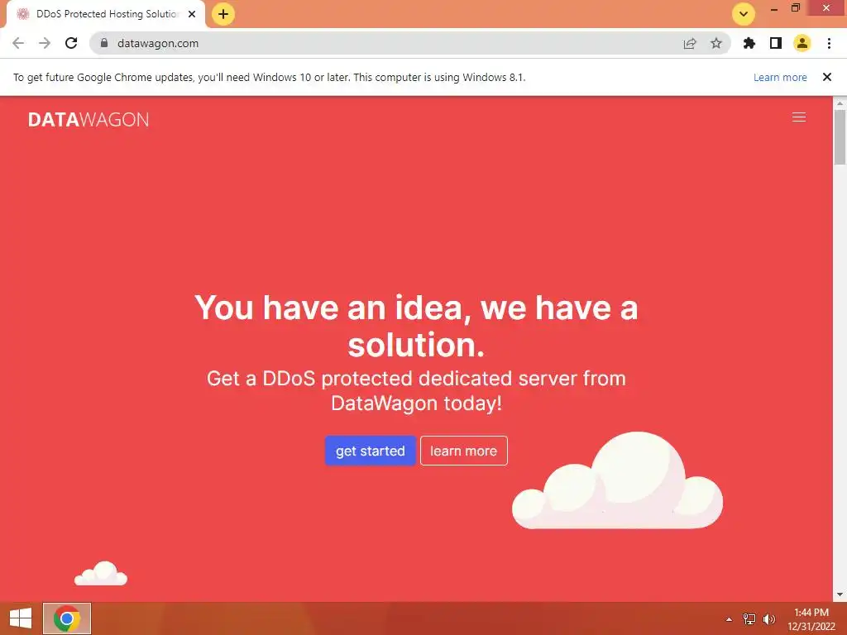This screenshot has height=635, width=847.
Task: Dismiss the Windows update notification bar
Action: 827,77
